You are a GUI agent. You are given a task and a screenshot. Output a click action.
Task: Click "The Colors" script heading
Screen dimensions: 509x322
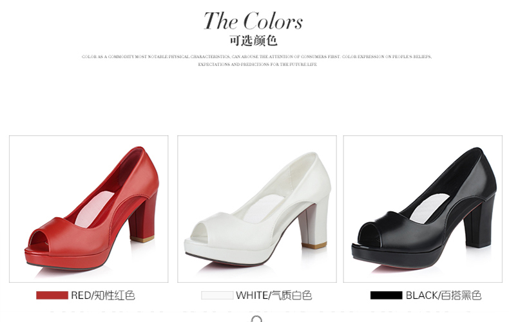[253, 21]
